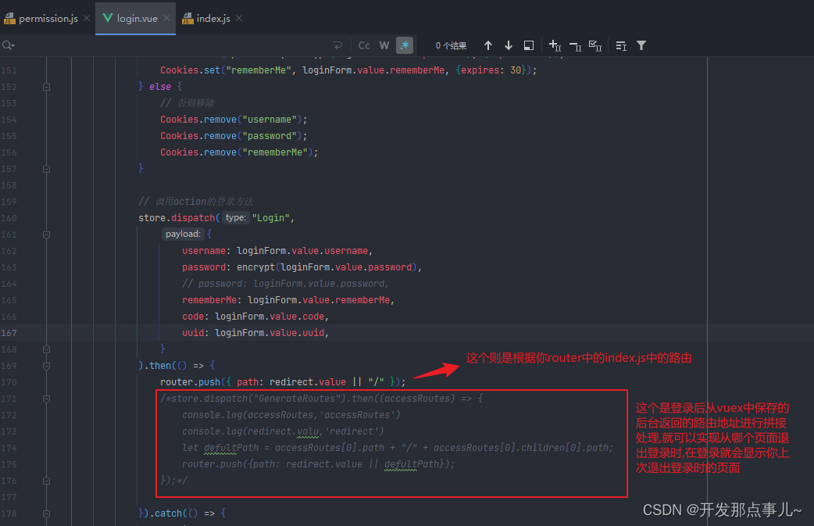Screen dimensions: 814x526
Task: Click the 'else' keyword on line 152
Action: click(160, 87)
